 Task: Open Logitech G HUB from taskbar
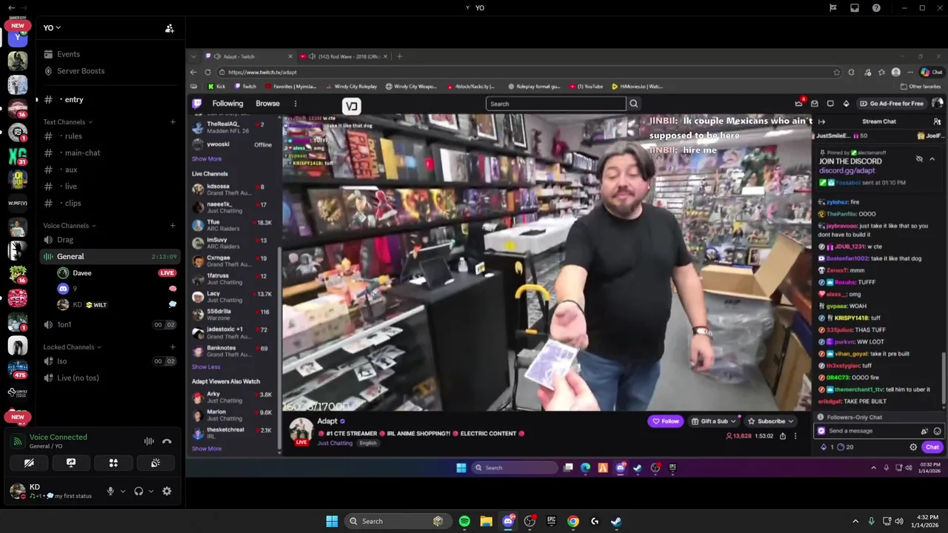pos(595,521)
